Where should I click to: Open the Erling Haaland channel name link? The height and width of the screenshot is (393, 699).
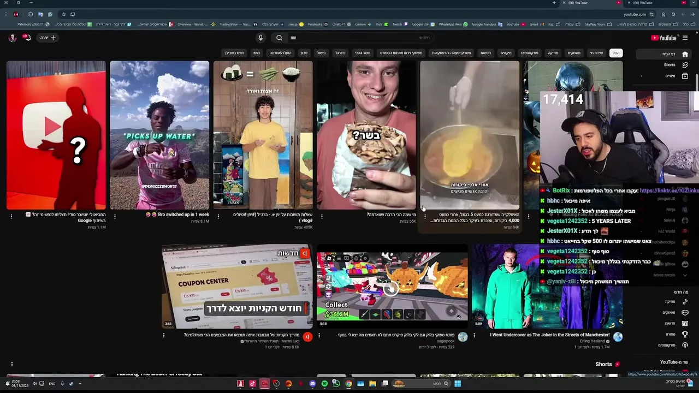point(592,341)
